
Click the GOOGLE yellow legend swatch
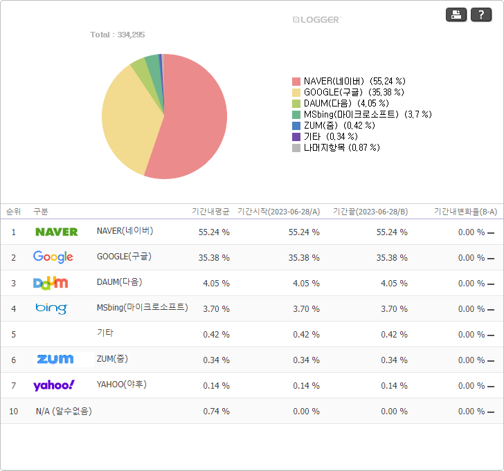pos(296,93)
